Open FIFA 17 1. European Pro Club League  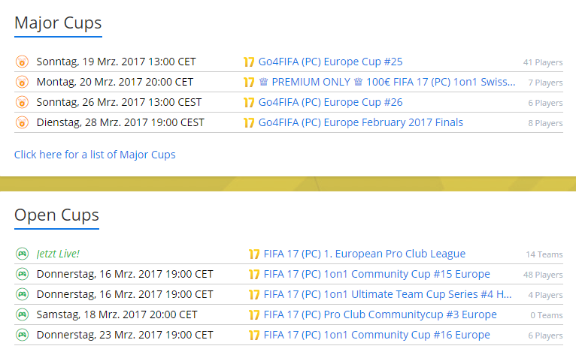tap(364, 254)
